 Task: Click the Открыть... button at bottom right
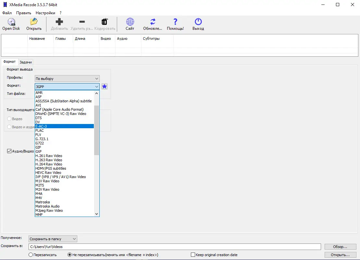pyautogui.click(x=340, y=255)
